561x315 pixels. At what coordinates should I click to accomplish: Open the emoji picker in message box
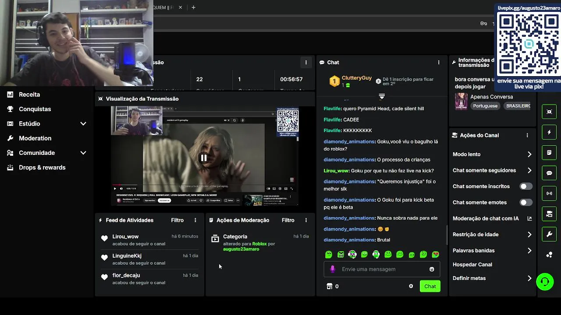tap(432, 269)
